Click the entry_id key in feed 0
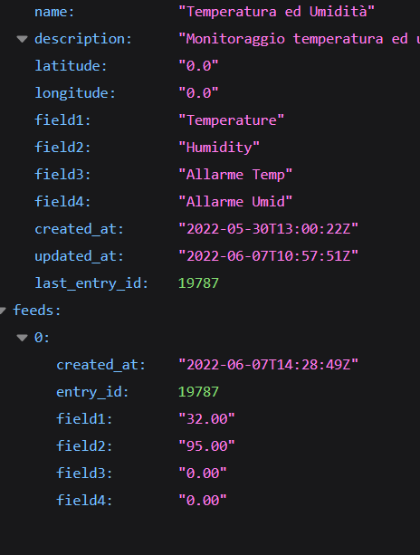The height and width of the screenshot is (555, 420). click(92, 392)
